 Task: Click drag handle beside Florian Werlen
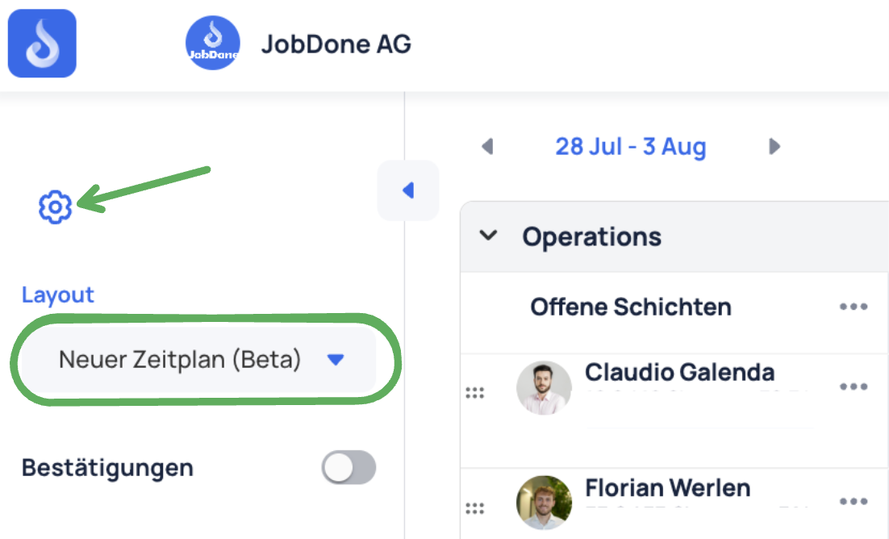point(474,508)
